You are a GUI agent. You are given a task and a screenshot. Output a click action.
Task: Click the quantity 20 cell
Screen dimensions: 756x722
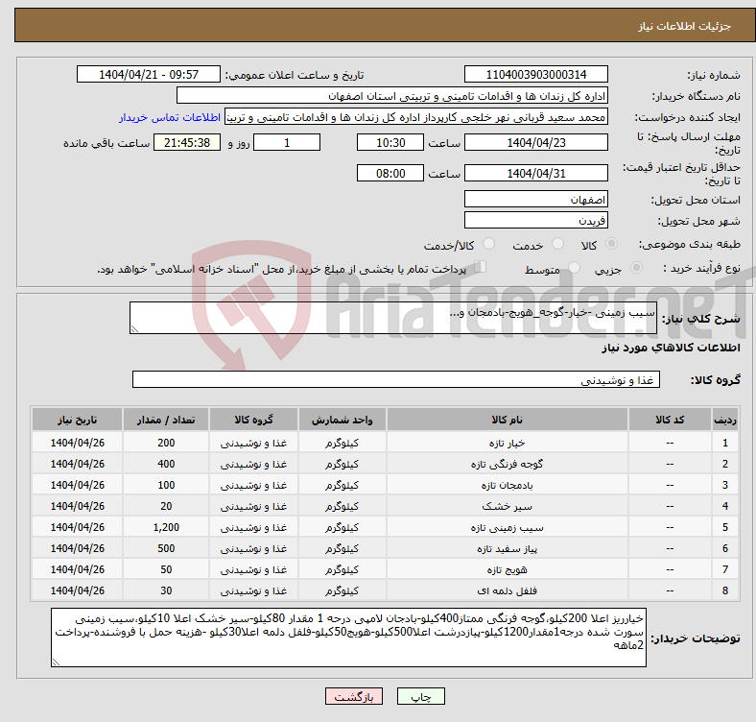pos(166,506)
